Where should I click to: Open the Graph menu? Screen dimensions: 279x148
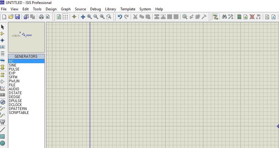click(66, 9)
